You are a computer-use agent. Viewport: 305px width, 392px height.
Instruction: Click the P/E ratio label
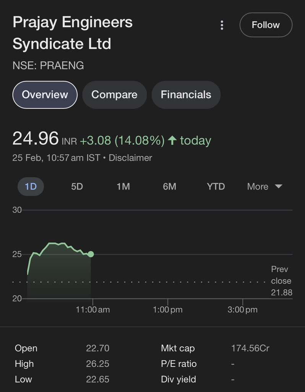(x=179, y=364)
